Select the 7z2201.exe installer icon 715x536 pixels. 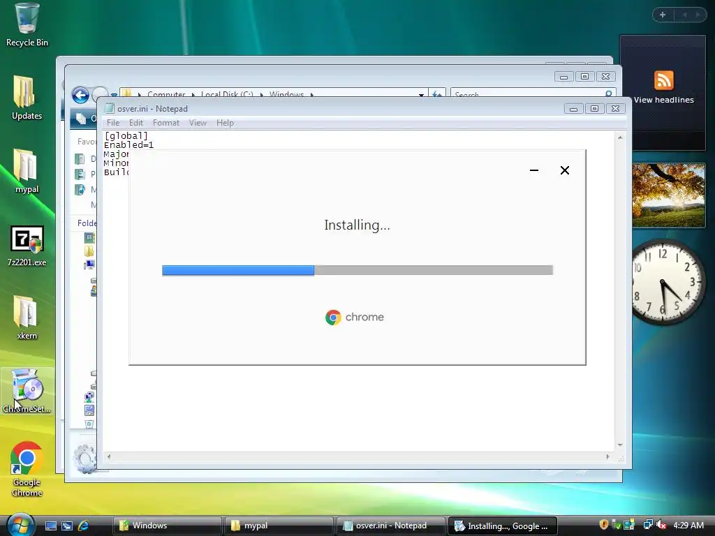(x=27, y=246)
